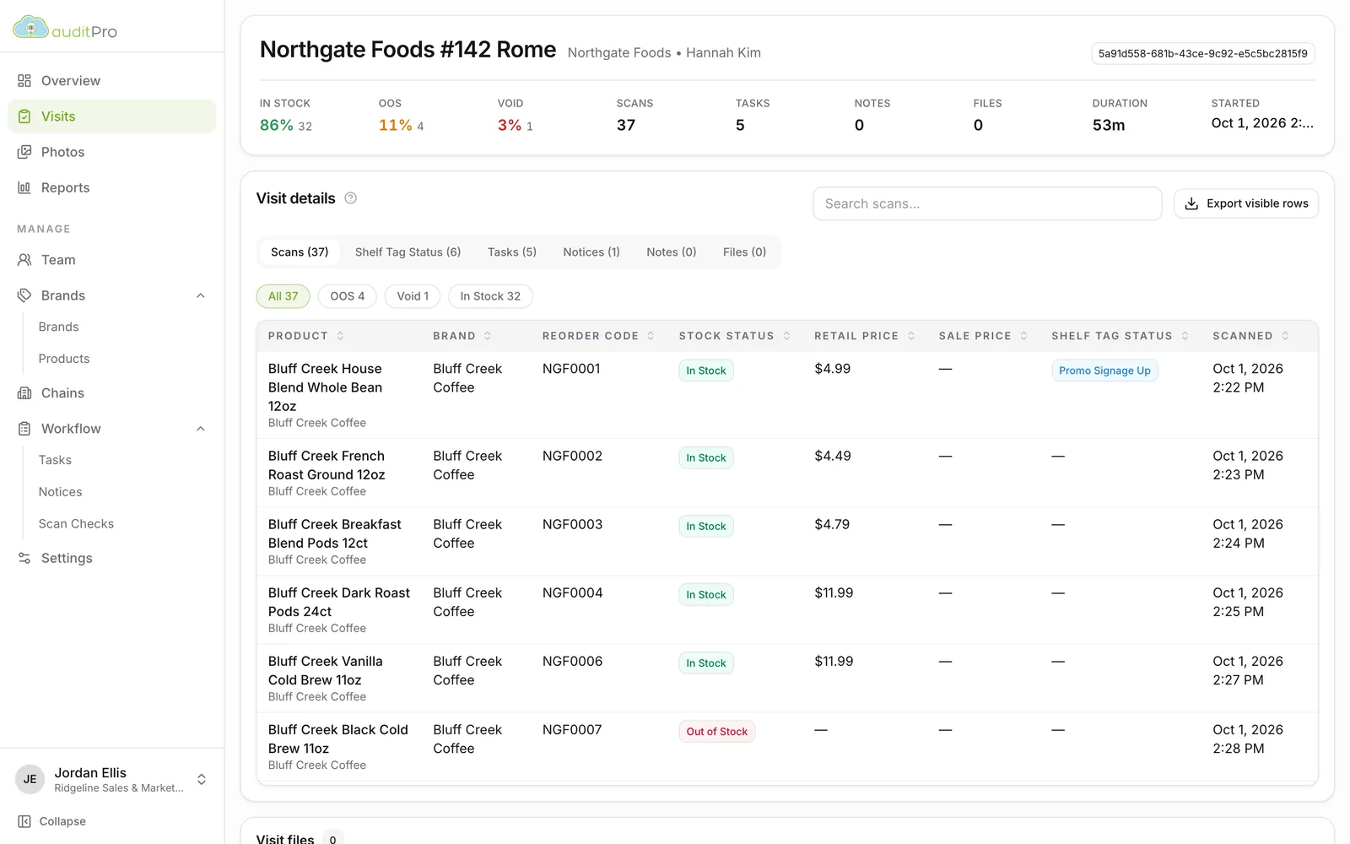Sort the table by Product column
1350x844 pixels.
tap(340, 336)
